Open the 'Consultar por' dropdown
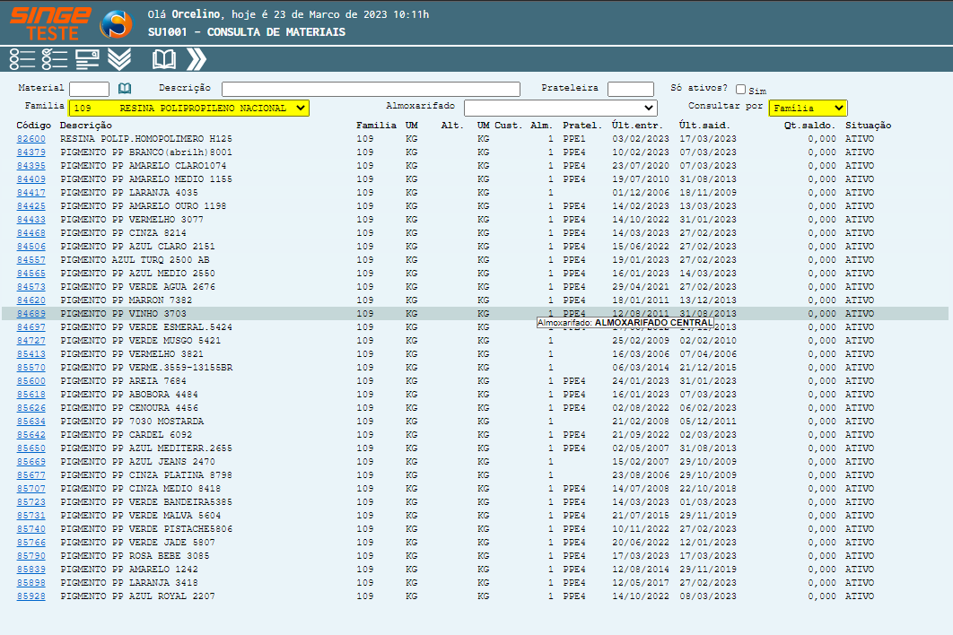Screen dimensions: 953x635 [808, 108]
